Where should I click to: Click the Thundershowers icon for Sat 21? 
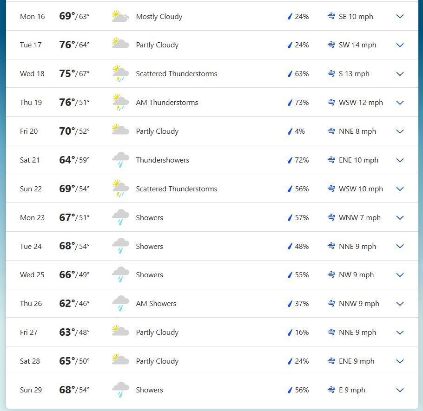click(120, 160)
